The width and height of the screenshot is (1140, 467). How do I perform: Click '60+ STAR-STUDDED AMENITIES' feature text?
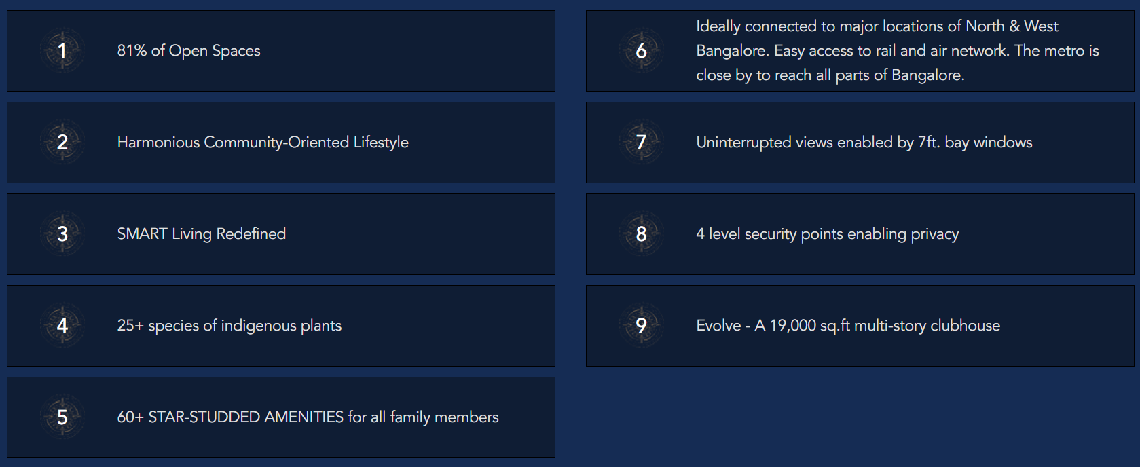(308, 417)
